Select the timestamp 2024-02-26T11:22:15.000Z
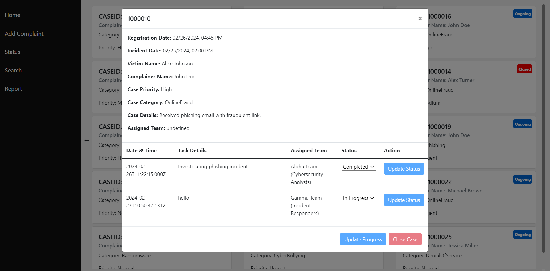 pos(146,170)
